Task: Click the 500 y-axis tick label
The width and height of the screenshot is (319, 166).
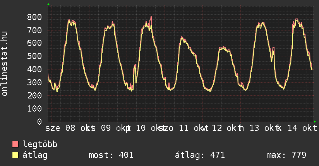Action: pos(34,56)
